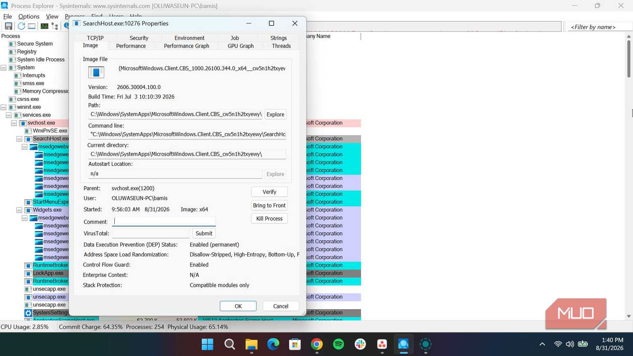Open the GPU Graph tab
The height and width of the screenshot is (356, 633).
[241, 46]
